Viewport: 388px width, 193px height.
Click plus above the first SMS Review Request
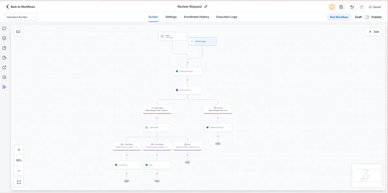[x=188, y=63]
